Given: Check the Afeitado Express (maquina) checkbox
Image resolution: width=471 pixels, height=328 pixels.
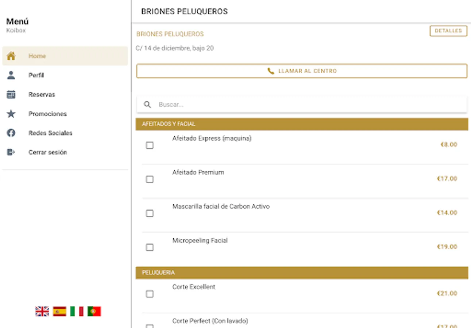Looking at the screenshot, I should tap(150, 145).
